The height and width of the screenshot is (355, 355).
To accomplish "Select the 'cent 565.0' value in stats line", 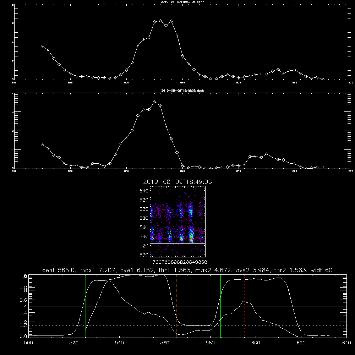I will [x=59, y=270].
